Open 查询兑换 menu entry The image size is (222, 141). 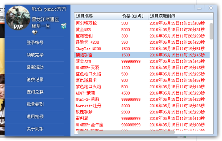click(x=35, y=92)
